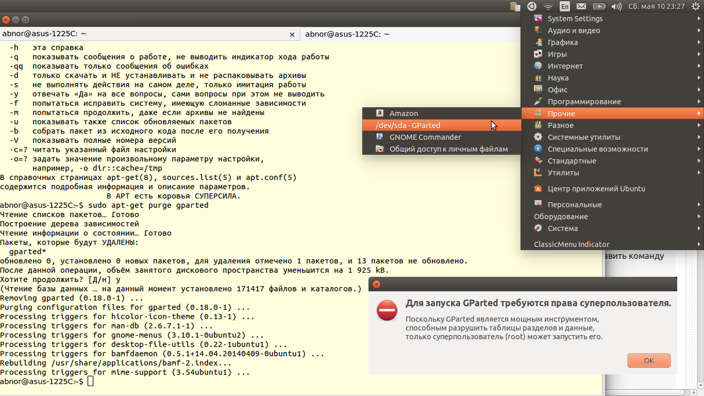
Task: Open Общий доступ к личным файлам
Action: click(442, 149)
